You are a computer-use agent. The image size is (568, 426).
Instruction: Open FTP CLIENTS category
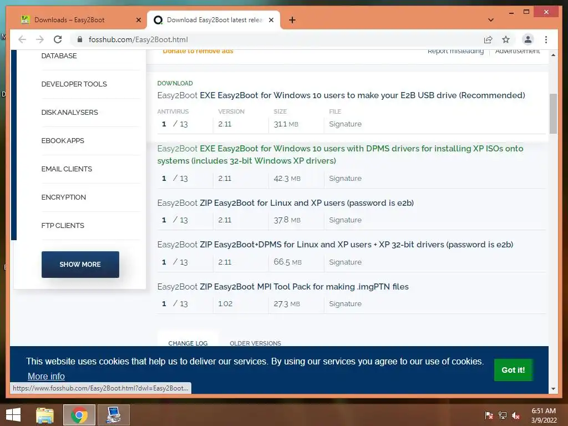click(63, 225)
